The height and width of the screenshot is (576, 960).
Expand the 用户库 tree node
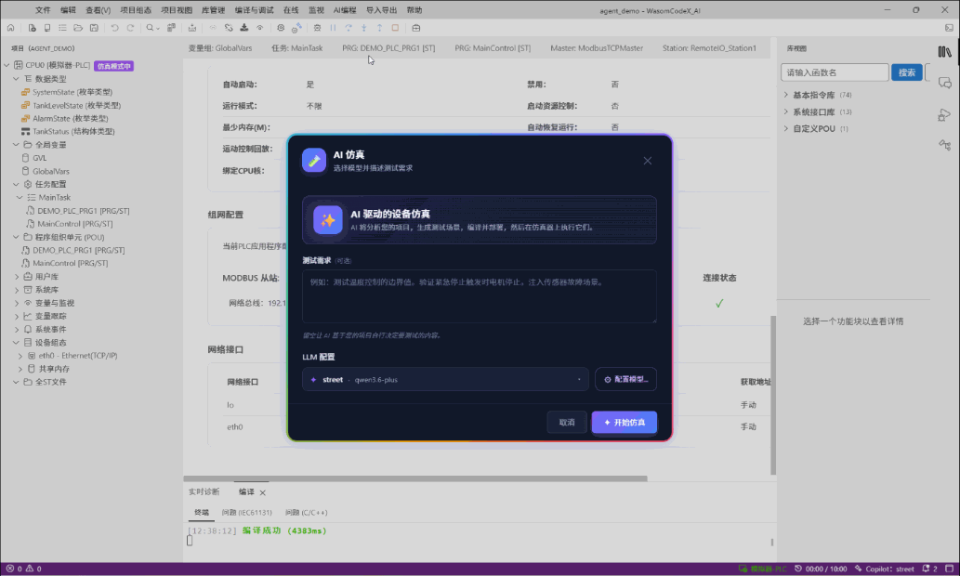click(x=17, y=277)
